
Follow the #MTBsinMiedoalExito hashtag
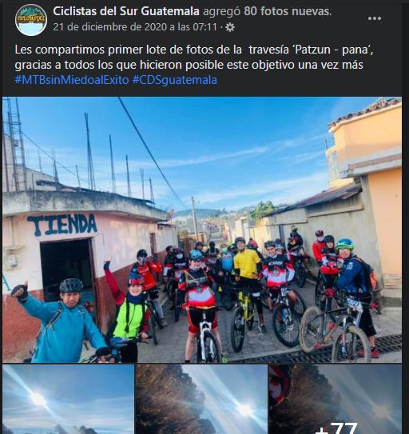tap(72, 80)
